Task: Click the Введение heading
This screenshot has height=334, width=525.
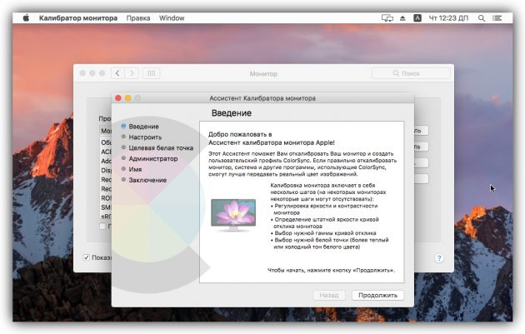Action: 232,113
